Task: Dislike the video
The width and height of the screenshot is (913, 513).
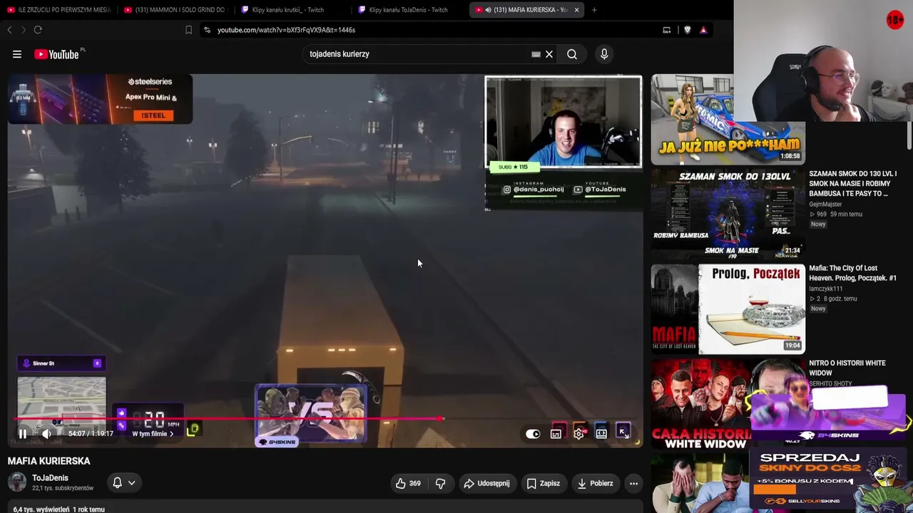Action: (x=440, y=483)
